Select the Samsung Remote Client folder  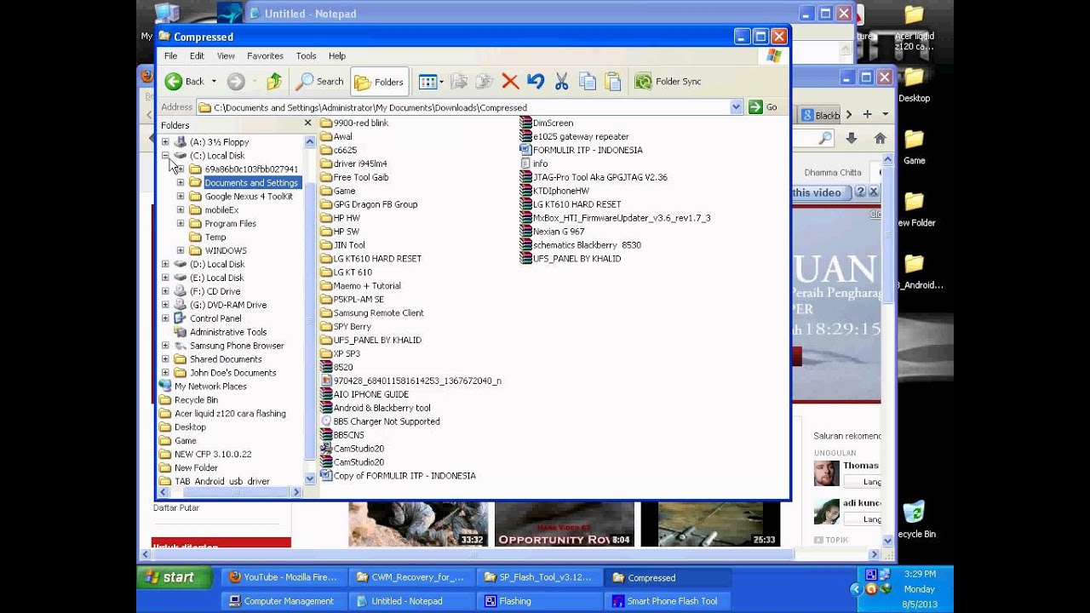pyautogui.click(x=371, y=313)
